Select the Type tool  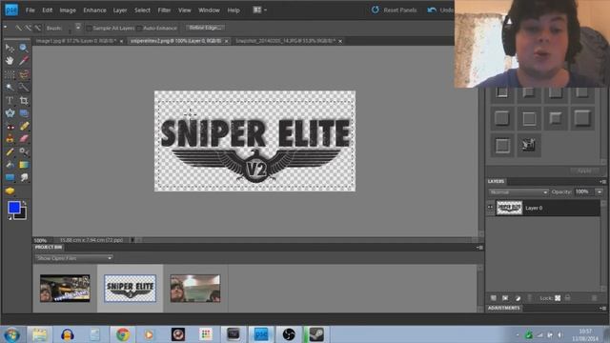(x=10, y=100)
